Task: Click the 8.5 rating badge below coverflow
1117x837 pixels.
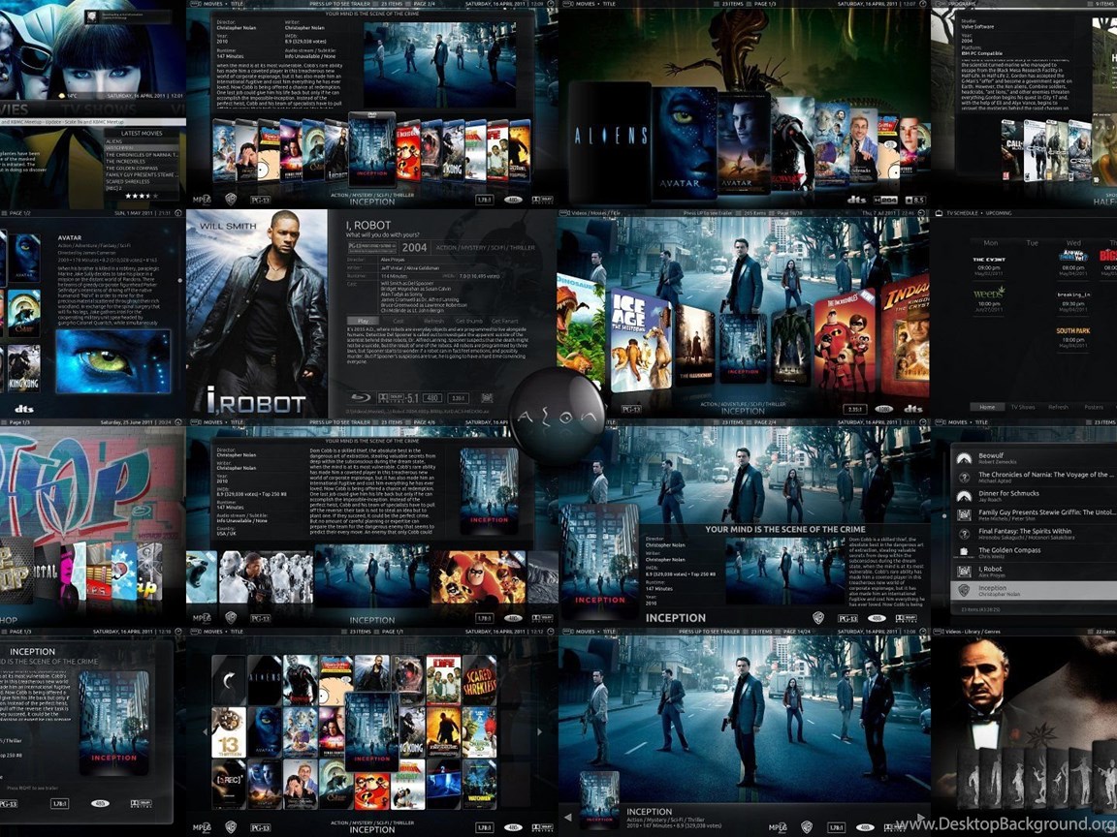Action: [x=915, y=200]
